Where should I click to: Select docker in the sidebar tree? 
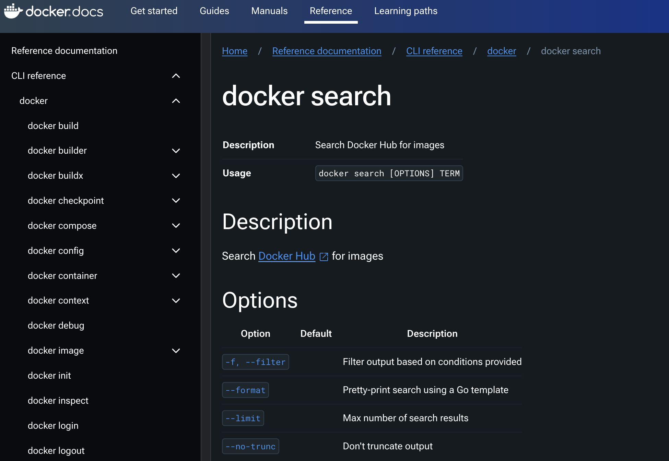[x=34, y=101]
